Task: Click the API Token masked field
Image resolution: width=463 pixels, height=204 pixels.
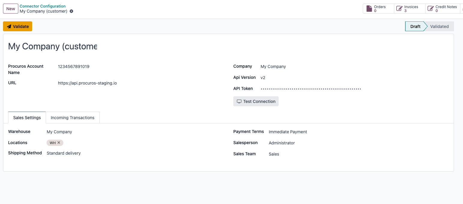Action: coord(310,89)
